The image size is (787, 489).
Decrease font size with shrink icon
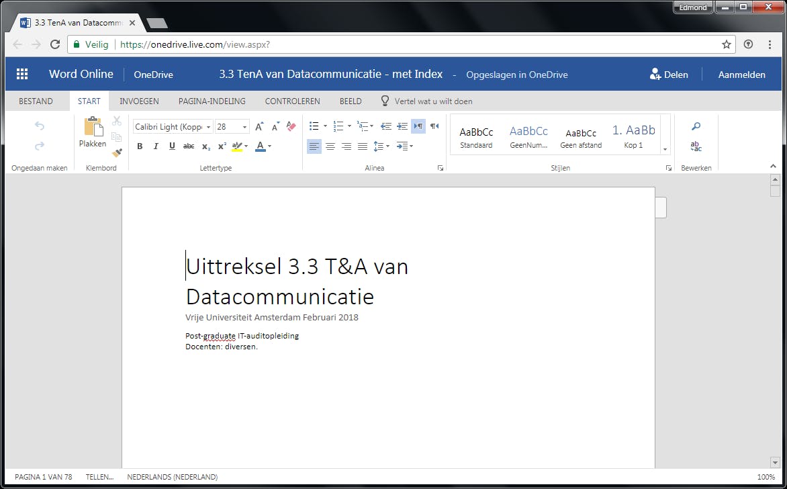click(275, 126)
